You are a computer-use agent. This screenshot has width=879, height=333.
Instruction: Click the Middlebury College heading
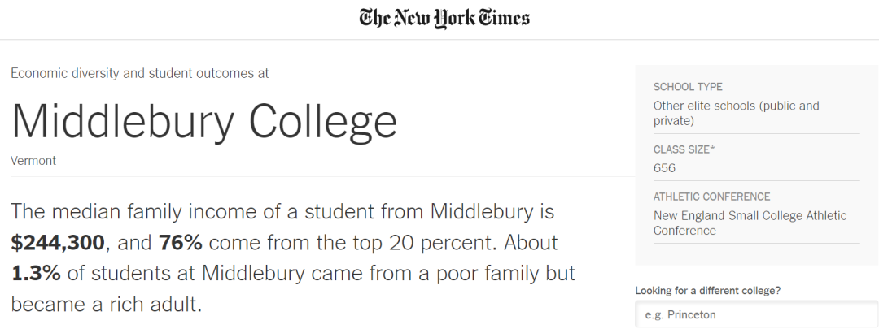[204, 120]
